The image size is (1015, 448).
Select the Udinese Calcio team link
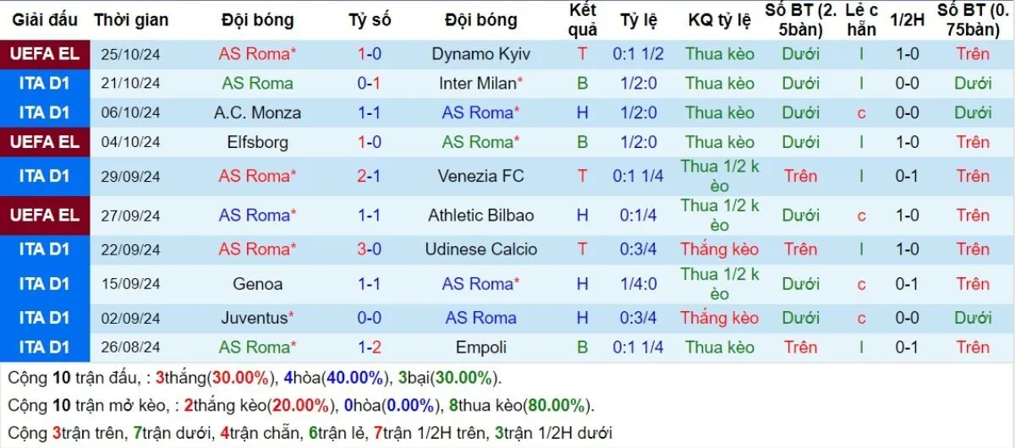click(480, 249)
